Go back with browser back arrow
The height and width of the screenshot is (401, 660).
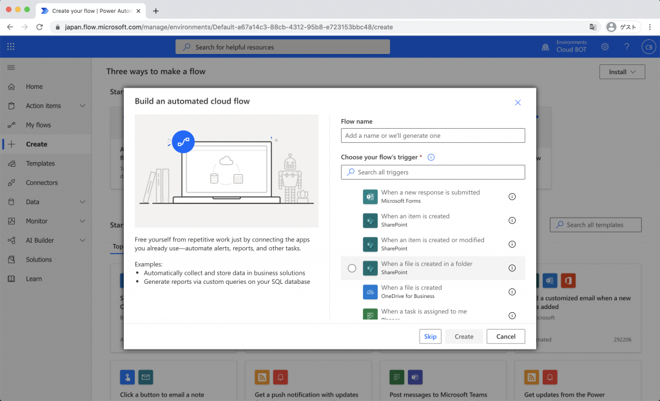(x=10, y=27)
